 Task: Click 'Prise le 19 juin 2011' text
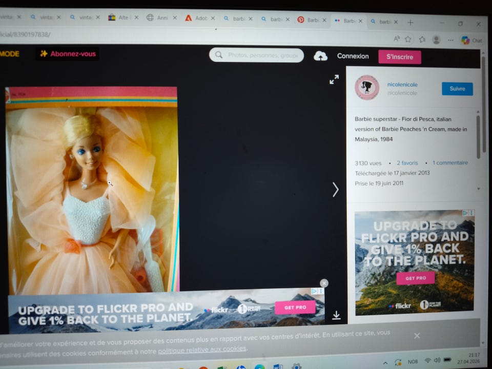click(x=379, y=183)
